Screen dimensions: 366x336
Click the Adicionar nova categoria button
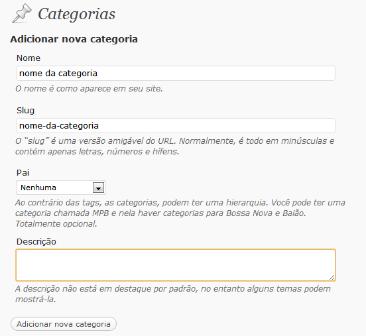point(64,324)
